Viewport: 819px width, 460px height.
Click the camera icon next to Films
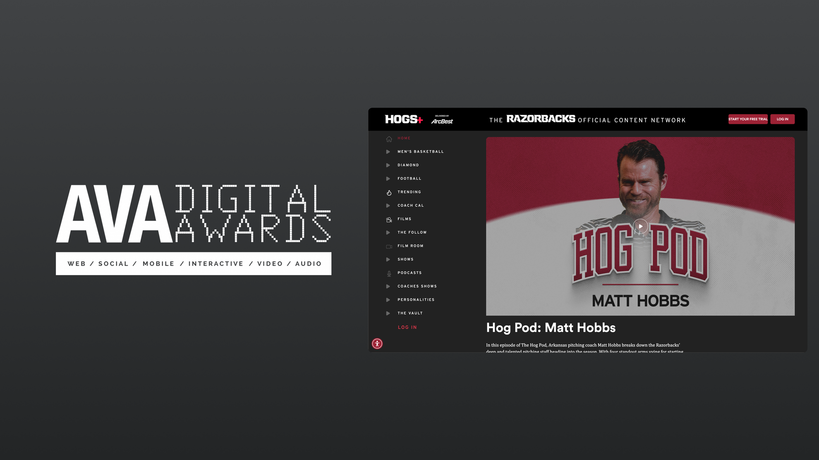coord(389,220)
